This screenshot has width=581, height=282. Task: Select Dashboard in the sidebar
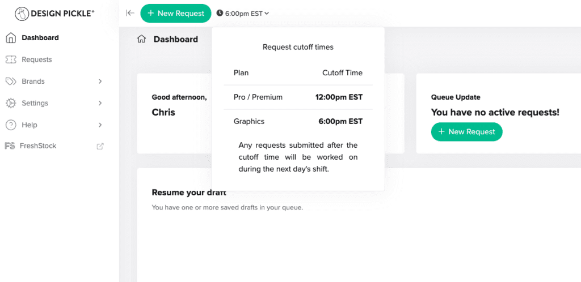[x=40, y=38]
